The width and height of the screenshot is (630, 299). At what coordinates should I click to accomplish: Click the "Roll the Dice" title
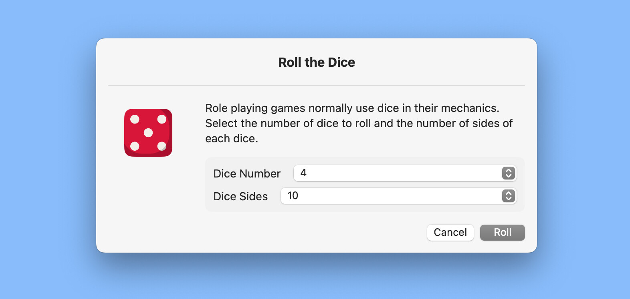pyautogui.click(x=317, y=62)
